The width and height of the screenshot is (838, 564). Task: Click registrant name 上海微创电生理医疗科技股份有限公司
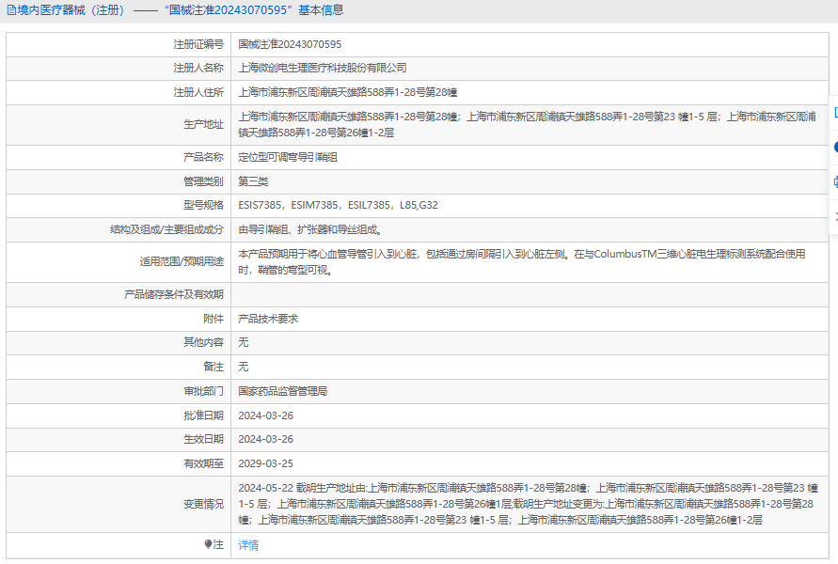click(x=323, y=68)
